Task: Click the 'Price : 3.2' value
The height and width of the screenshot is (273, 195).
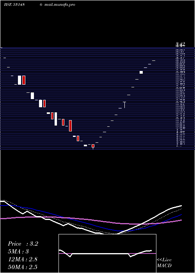Action: [23, 244]
